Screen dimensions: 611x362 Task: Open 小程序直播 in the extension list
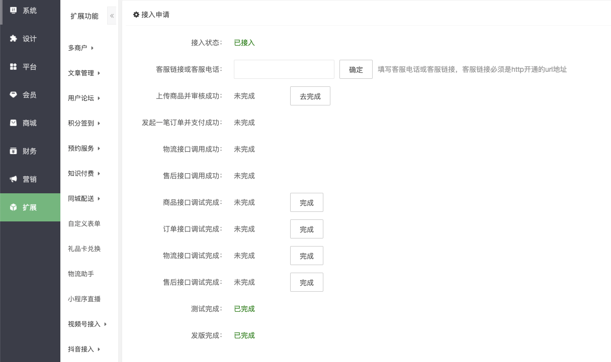(x=84, y=299)
